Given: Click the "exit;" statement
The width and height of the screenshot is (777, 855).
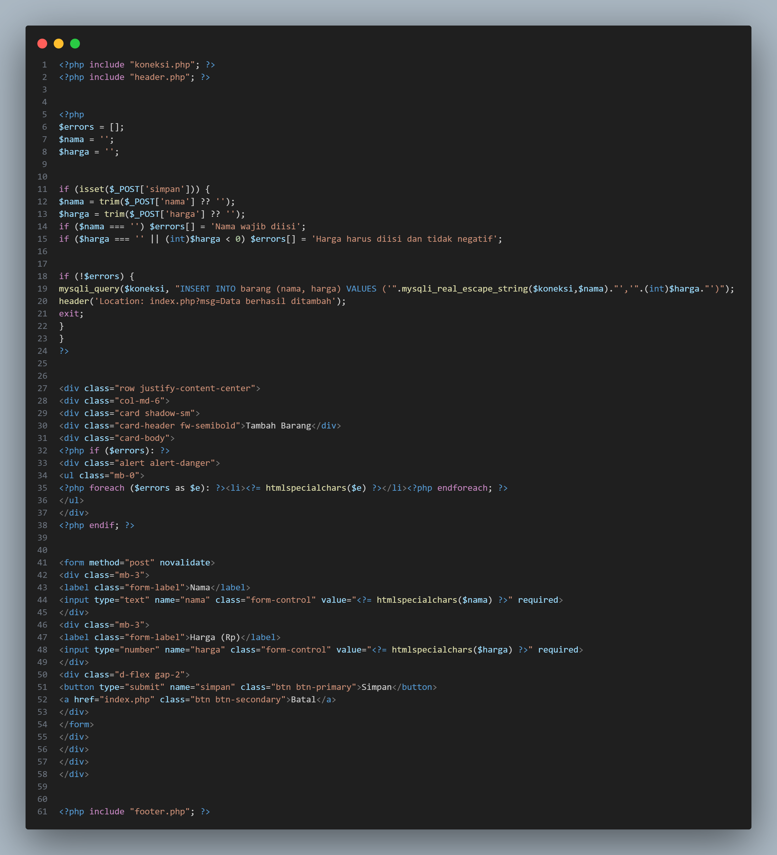Looking at the screenshot, I should click(x=71, y=313).
